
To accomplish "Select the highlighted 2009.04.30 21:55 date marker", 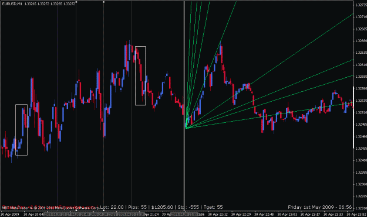I will (x=184, y=214).
